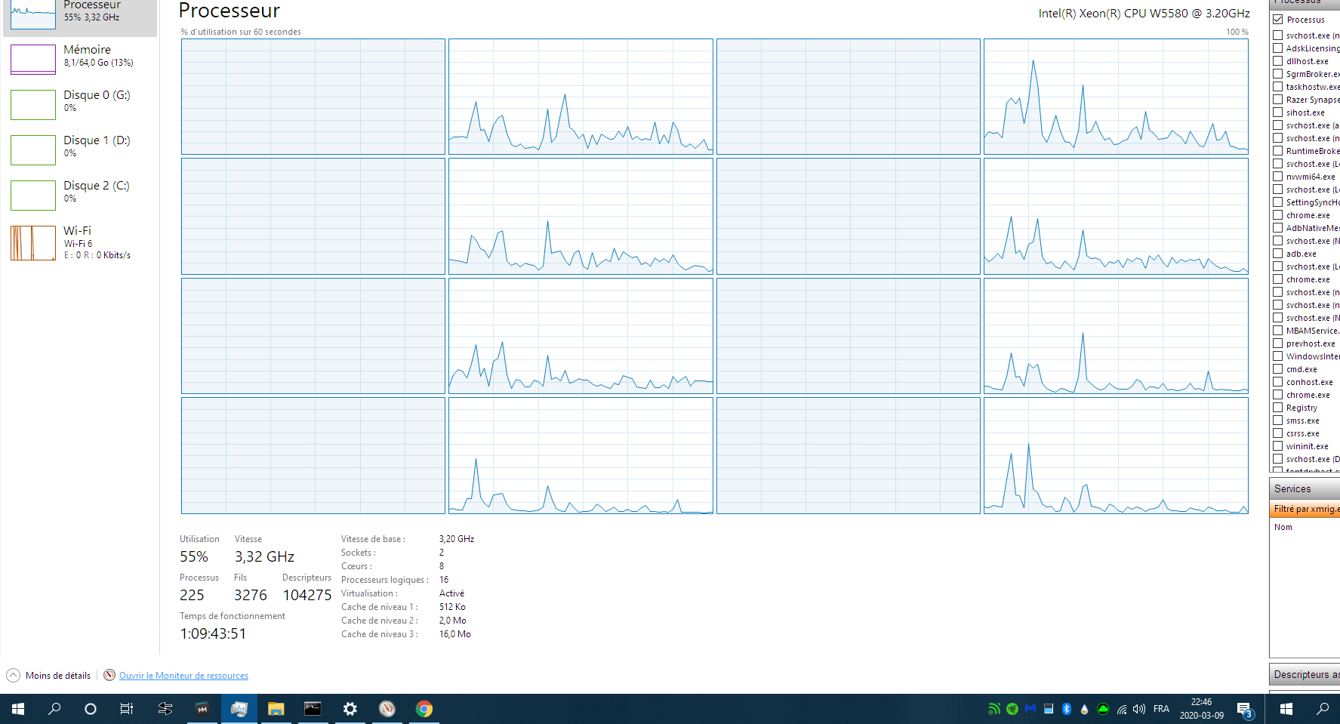Check the chrome.exe process checkbox
Viewport: 1340px width, 724px height.
1277,215
